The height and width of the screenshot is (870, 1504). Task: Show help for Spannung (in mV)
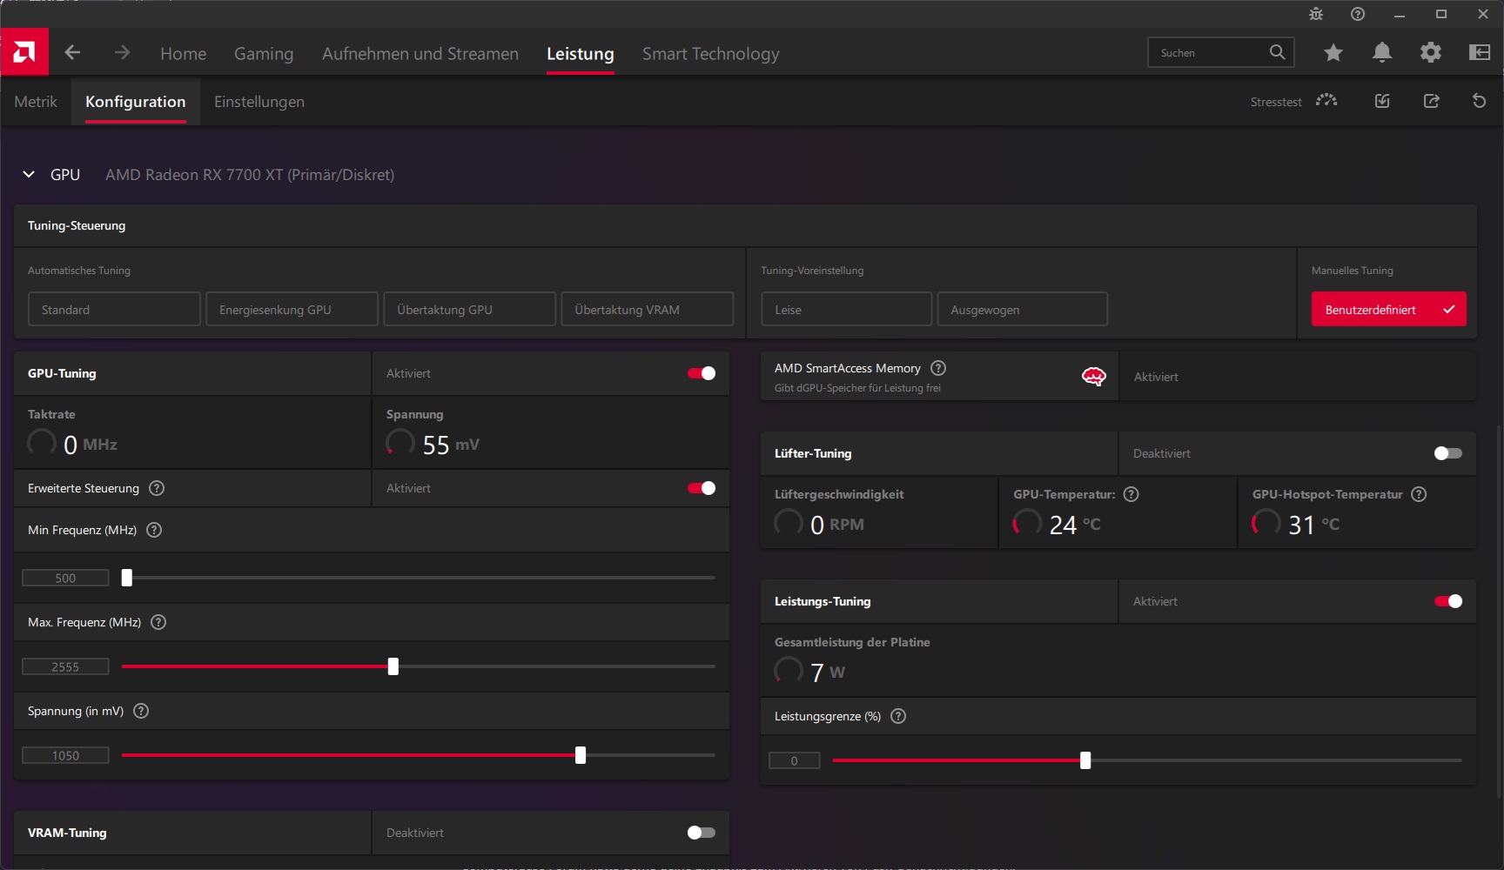pyautogui.click(x=141, y=711)
